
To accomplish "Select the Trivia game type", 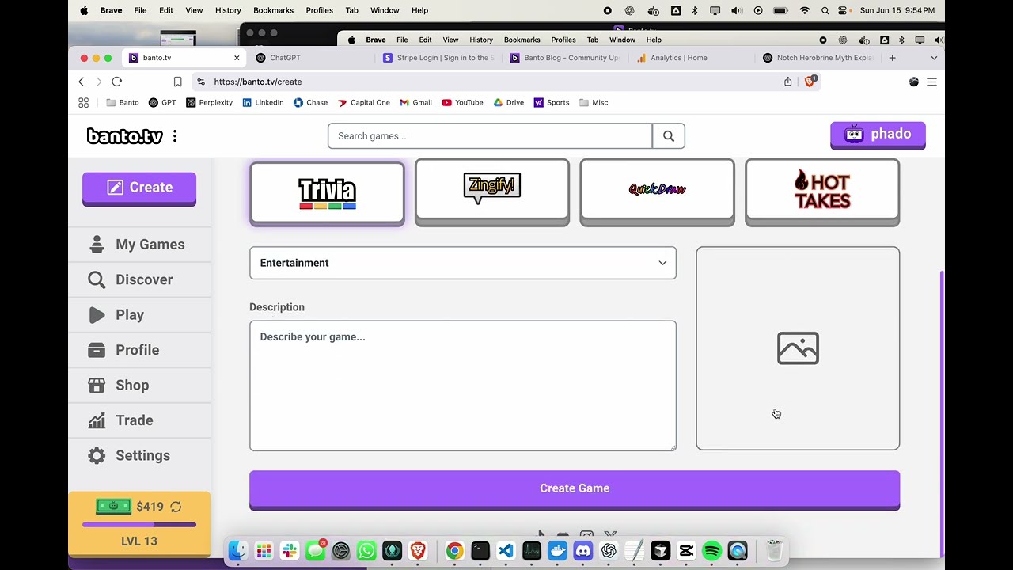I will pos(327,193).
